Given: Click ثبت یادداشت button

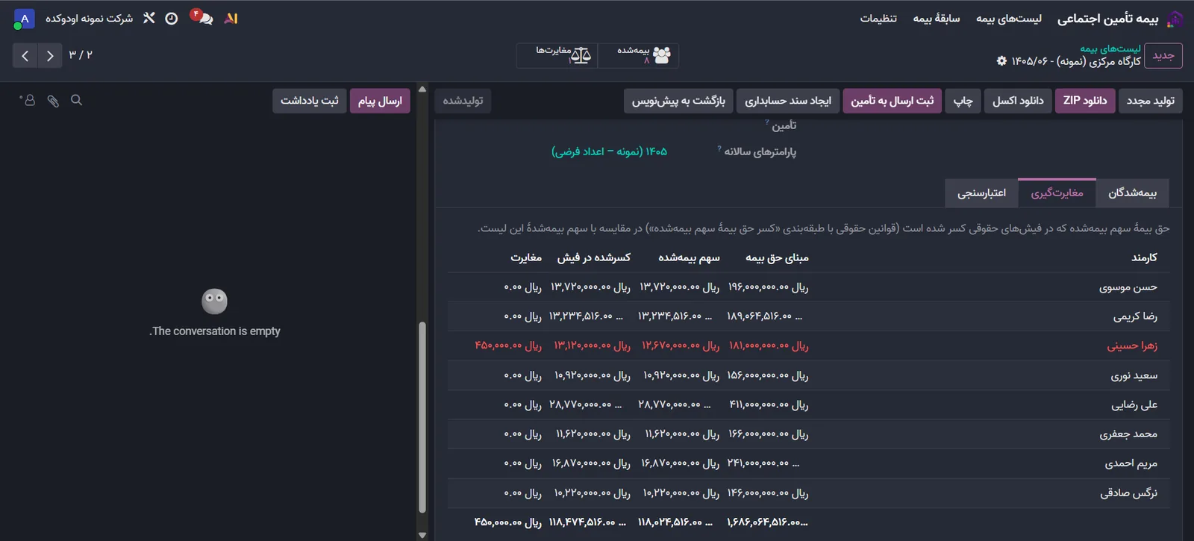Looking at the screenshot, I should click(310, 101).
